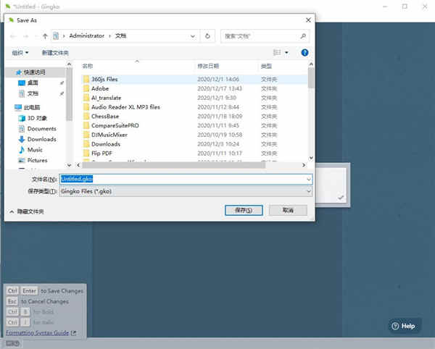Viewport: 435px width, 349px height.
Task: Collapse folders with 隐藏文件夹 toggle
Action: (x=27, y=211)
